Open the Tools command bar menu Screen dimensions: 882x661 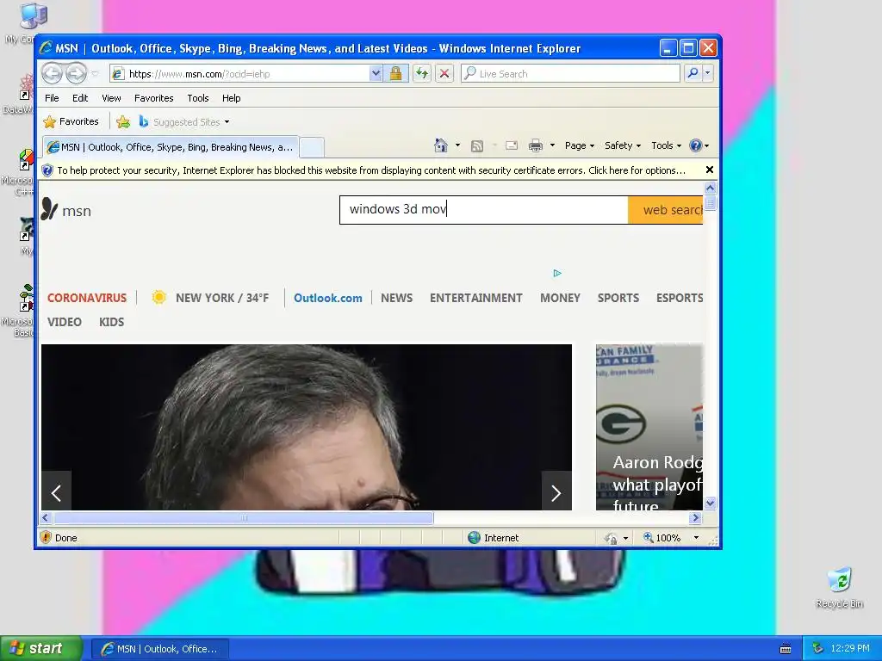coord(666,145)
